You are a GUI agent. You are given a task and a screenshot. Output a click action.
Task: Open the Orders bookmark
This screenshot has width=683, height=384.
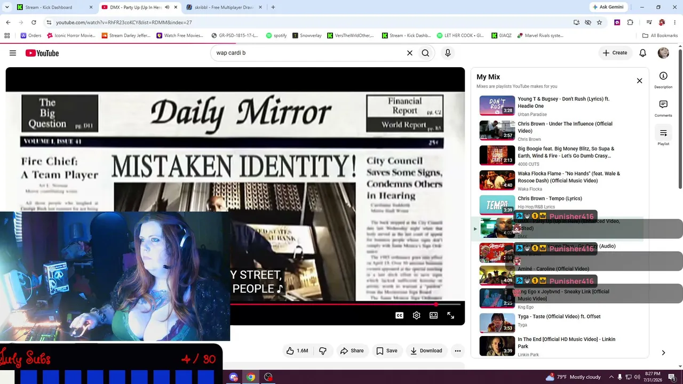(x=31, y=36)
